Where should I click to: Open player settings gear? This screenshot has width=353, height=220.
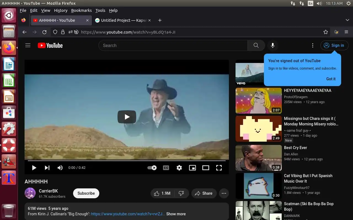click(x=179, y=167)
